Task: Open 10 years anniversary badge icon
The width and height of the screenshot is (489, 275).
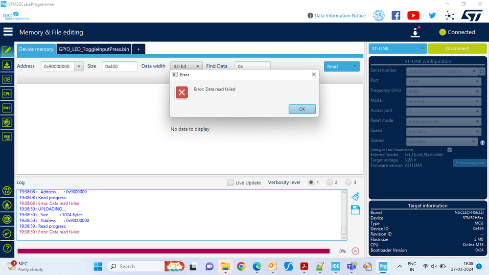Action: point(378,15)
